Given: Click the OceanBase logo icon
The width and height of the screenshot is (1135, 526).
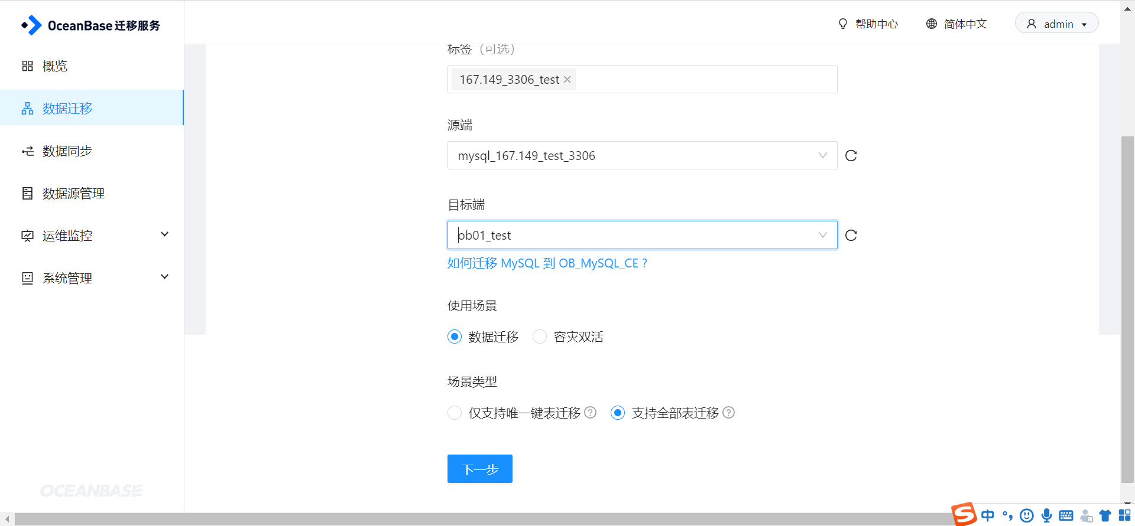Looking at the screenshot, I should [x=31, y=25].
